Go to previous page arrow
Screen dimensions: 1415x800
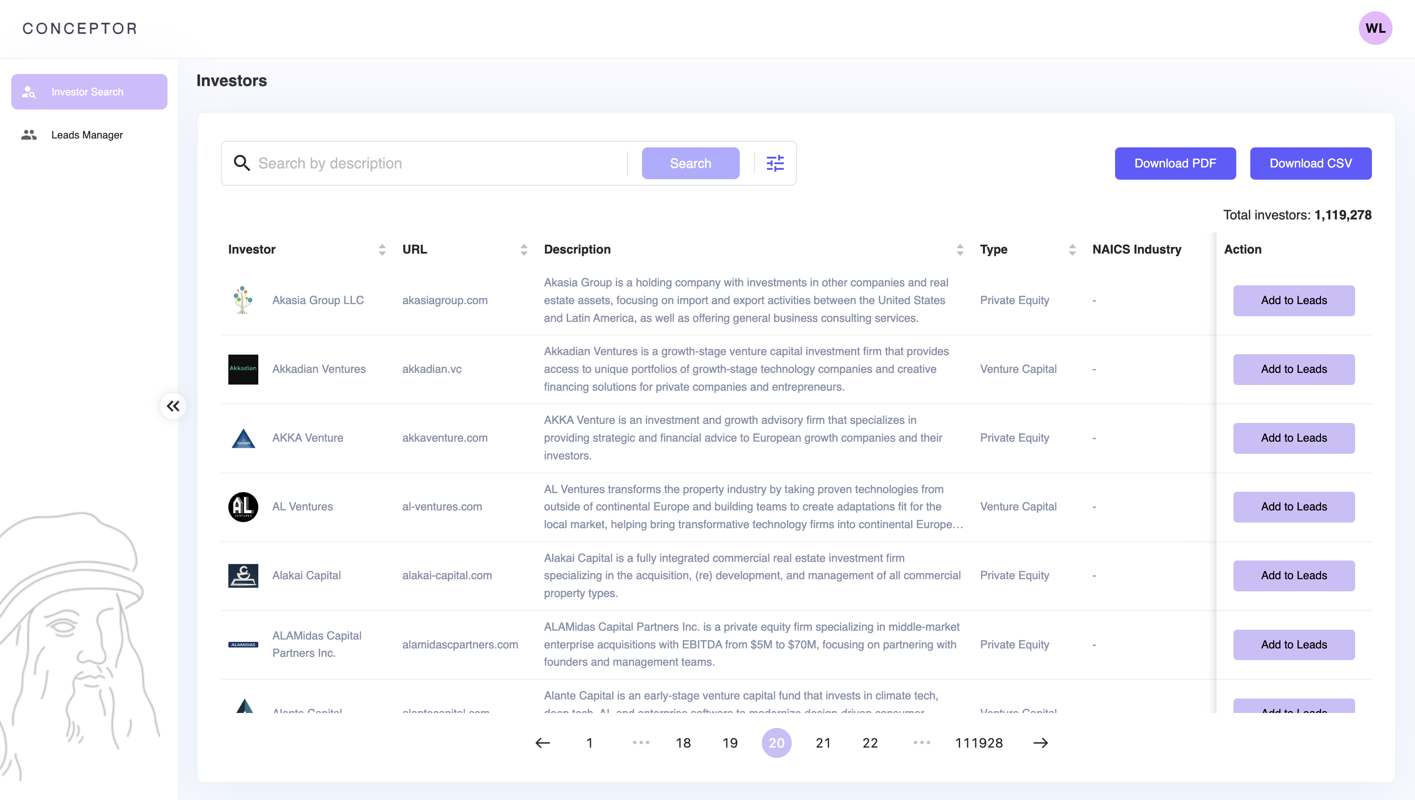click(542, 743)
